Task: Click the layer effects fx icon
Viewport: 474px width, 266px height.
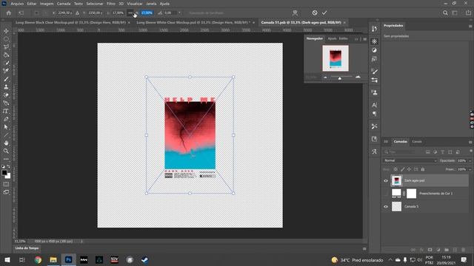Action: 421,250
